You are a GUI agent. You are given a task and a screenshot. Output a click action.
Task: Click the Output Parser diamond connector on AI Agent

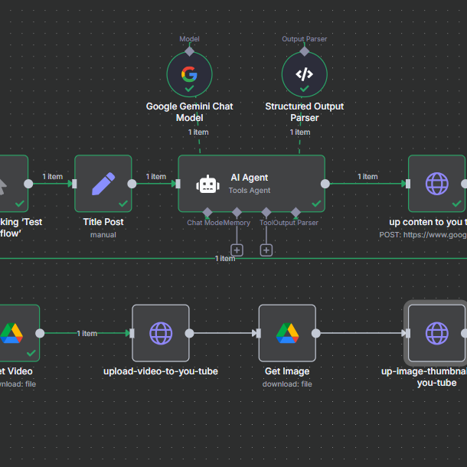296,212
